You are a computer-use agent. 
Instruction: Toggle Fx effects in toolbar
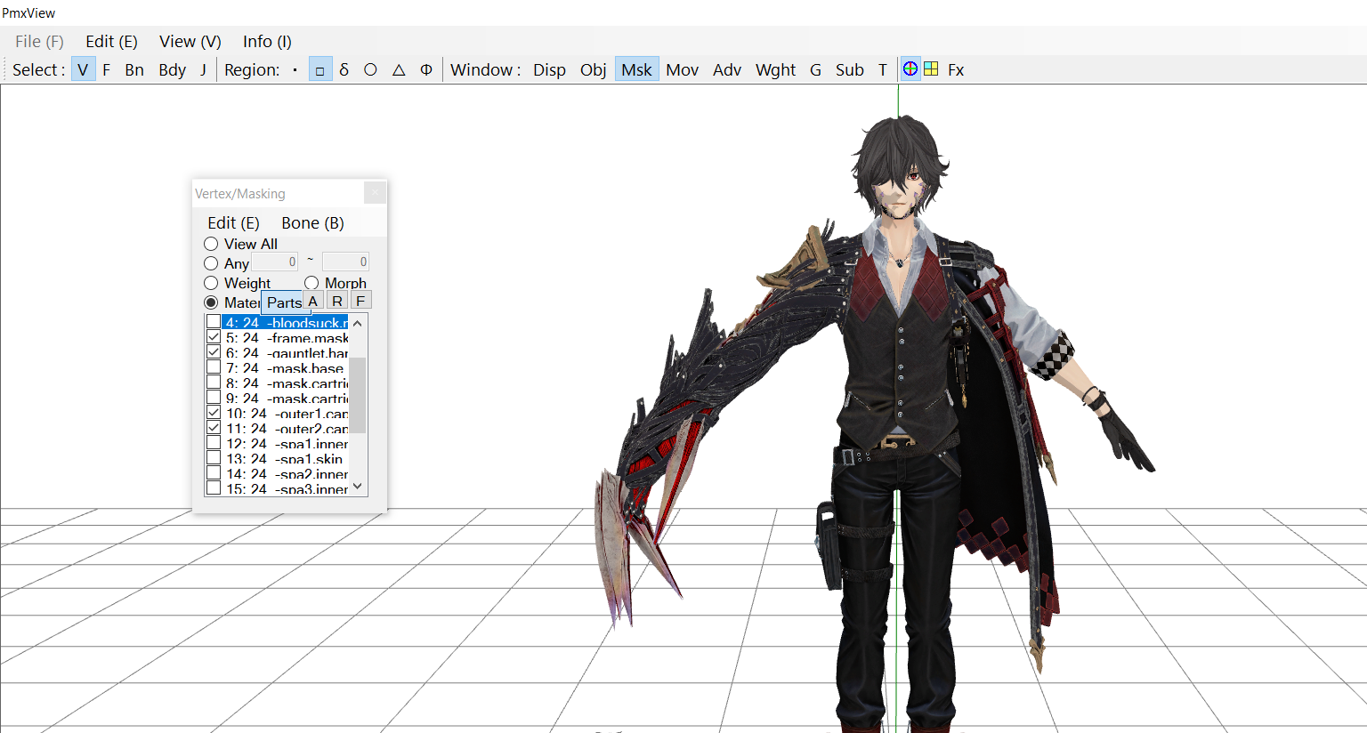(956, 70)
